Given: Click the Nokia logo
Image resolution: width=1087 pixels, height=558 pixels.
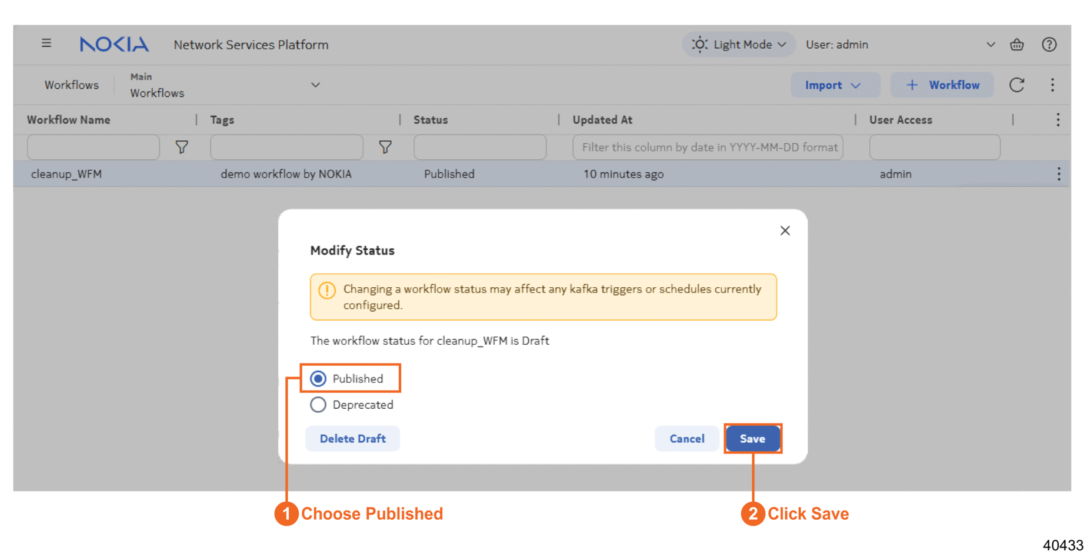Looking at the screenshot, I should coord(114,45).
